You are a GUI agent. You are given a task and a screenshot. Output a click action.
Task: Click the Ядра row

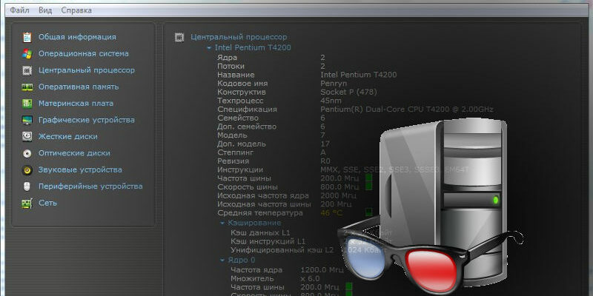click(271, 58)
